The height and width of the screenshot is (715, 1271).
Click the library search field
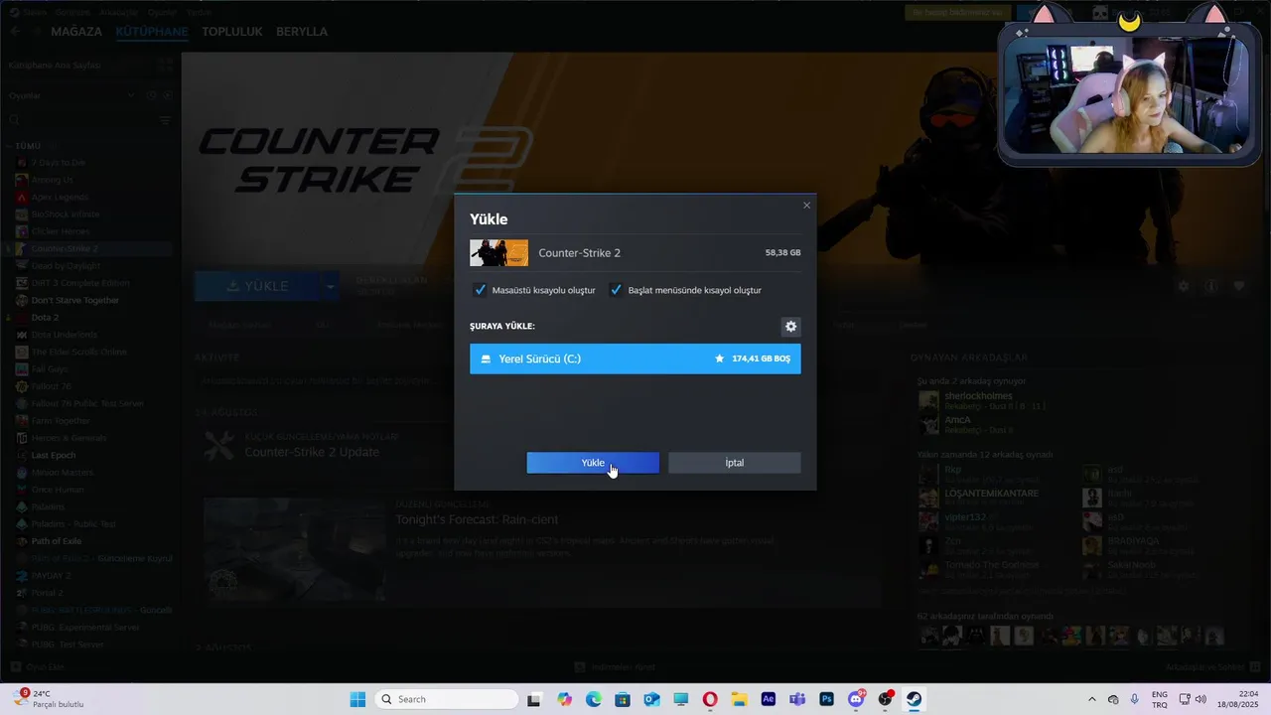click(79, 120)
